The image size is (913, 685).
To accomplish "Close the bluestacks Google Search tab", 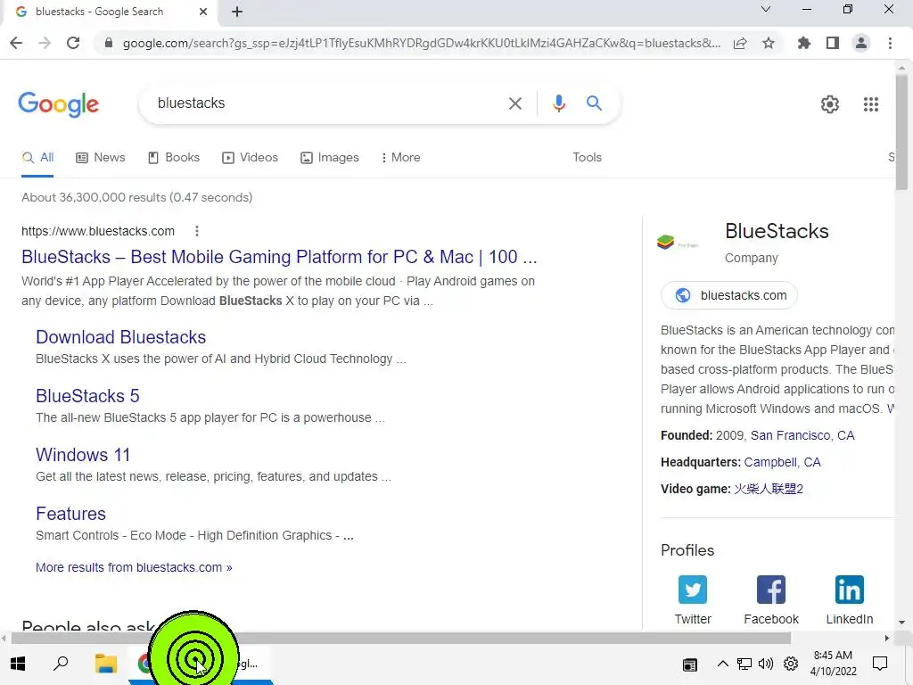I will point(202,12).
